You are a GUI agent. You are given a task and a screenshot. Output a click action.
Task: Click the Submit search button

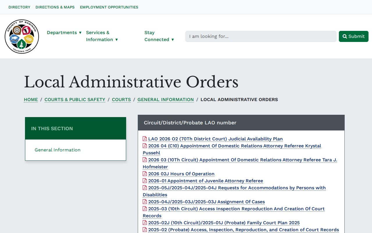pyautogui.click(x=353, y=36)
